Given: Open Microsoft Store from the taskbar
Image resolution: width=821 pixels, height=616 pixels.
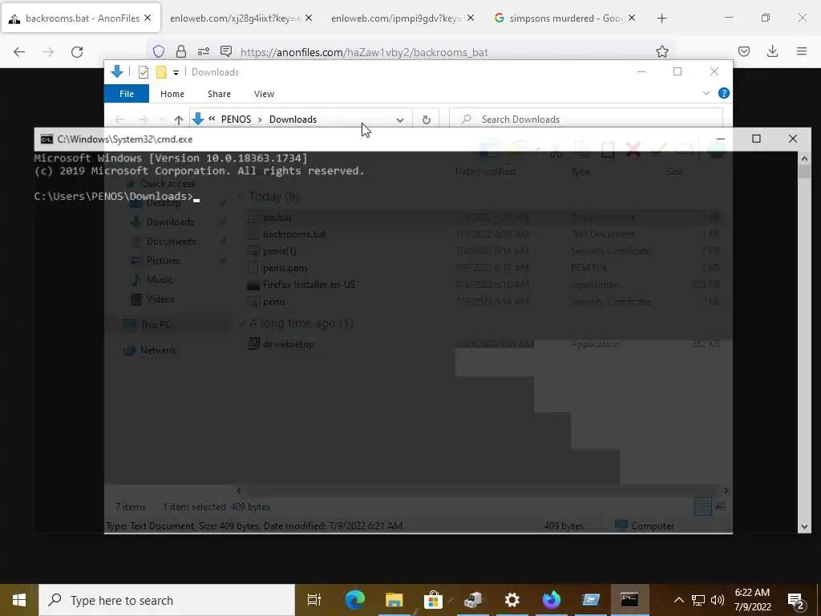Looking at the screenshot, I should [433, 600].
